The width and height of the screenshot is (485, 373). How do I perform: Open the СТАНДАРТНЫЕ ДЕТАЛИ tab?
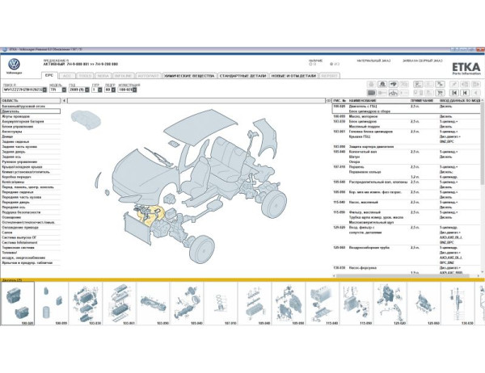point(242,74)
